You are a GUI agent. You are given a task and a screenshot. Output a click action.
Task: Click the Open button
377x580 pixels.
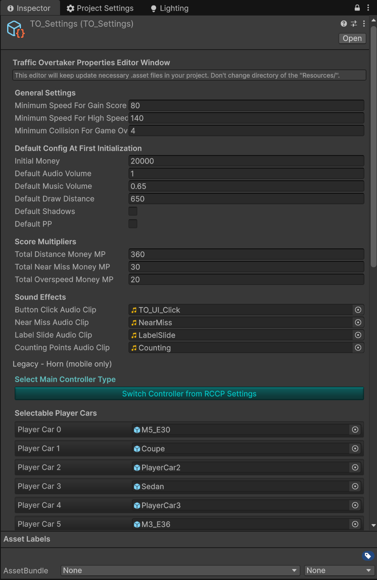352,38
